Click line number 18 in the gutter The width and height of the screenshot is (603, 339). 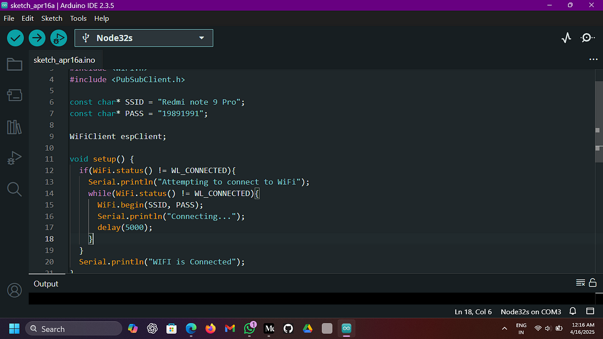point(49,239)
